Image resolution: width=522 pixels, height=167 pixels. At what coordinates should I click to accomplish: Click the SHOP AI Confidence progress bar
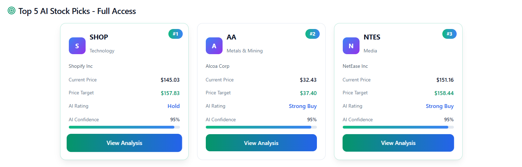(x=124, y=127)
